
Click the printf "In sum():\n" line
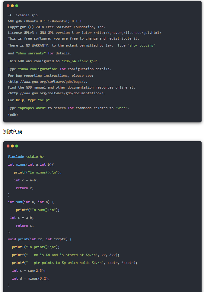(38, 210)
